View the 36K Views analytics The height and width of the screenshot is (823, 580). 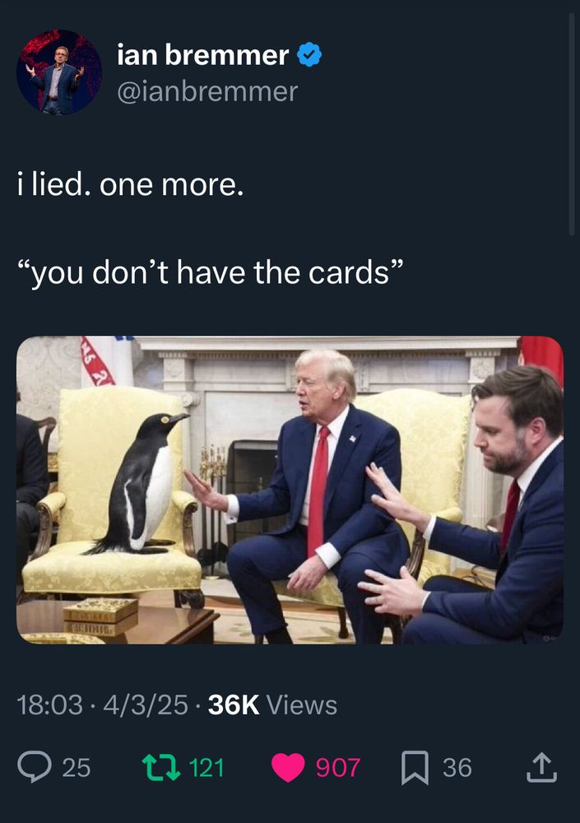tap(272, 704)
